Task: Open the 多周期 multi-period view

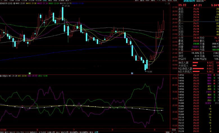Action: click(x=62, y=1)
